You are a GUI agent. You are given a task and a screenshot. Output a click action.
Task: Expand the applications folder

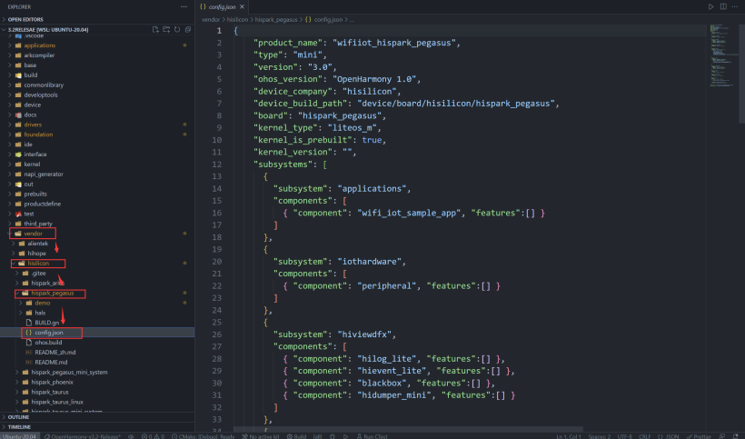(x=39, y=45)
